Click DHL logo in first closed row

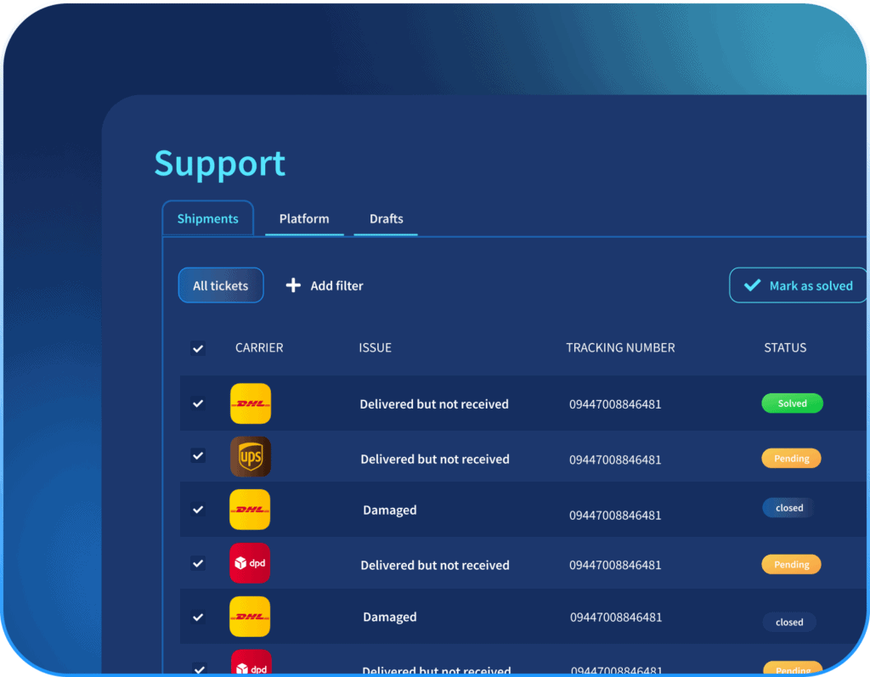coord(250,510)
